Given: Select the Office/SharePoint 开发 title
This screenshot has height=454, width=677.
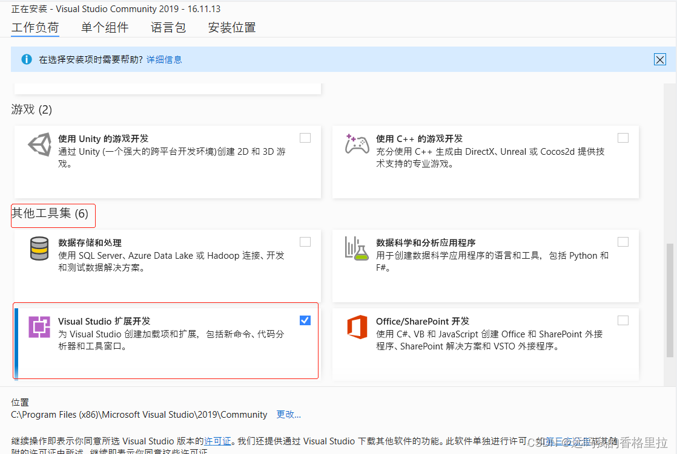Looking at the screenshot, I should pyautogui.click(x=423, y=321).
